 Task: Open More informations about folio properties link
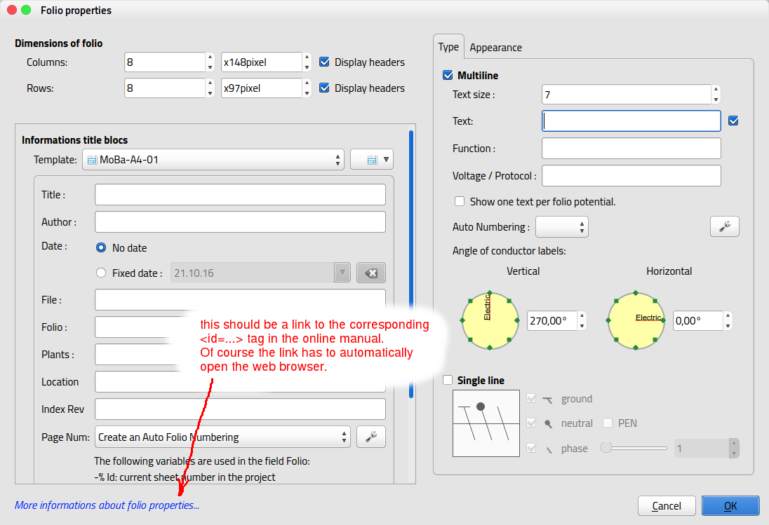click(107, 505)
